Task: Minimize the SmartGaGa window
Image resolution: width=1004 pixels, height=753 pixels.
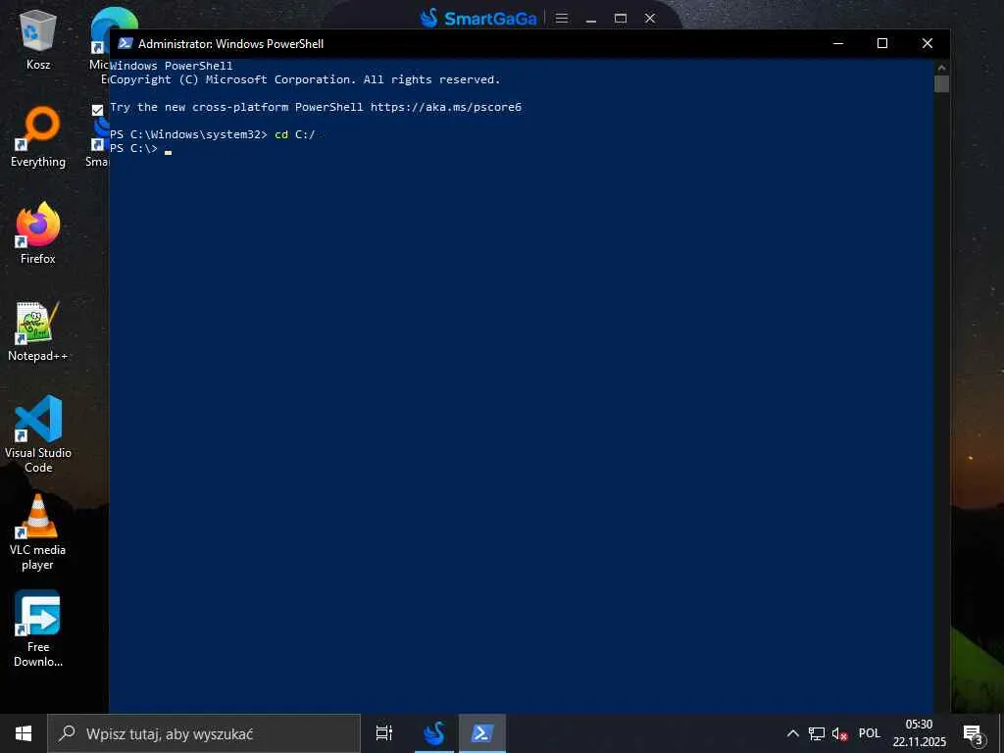Action: 591,19
